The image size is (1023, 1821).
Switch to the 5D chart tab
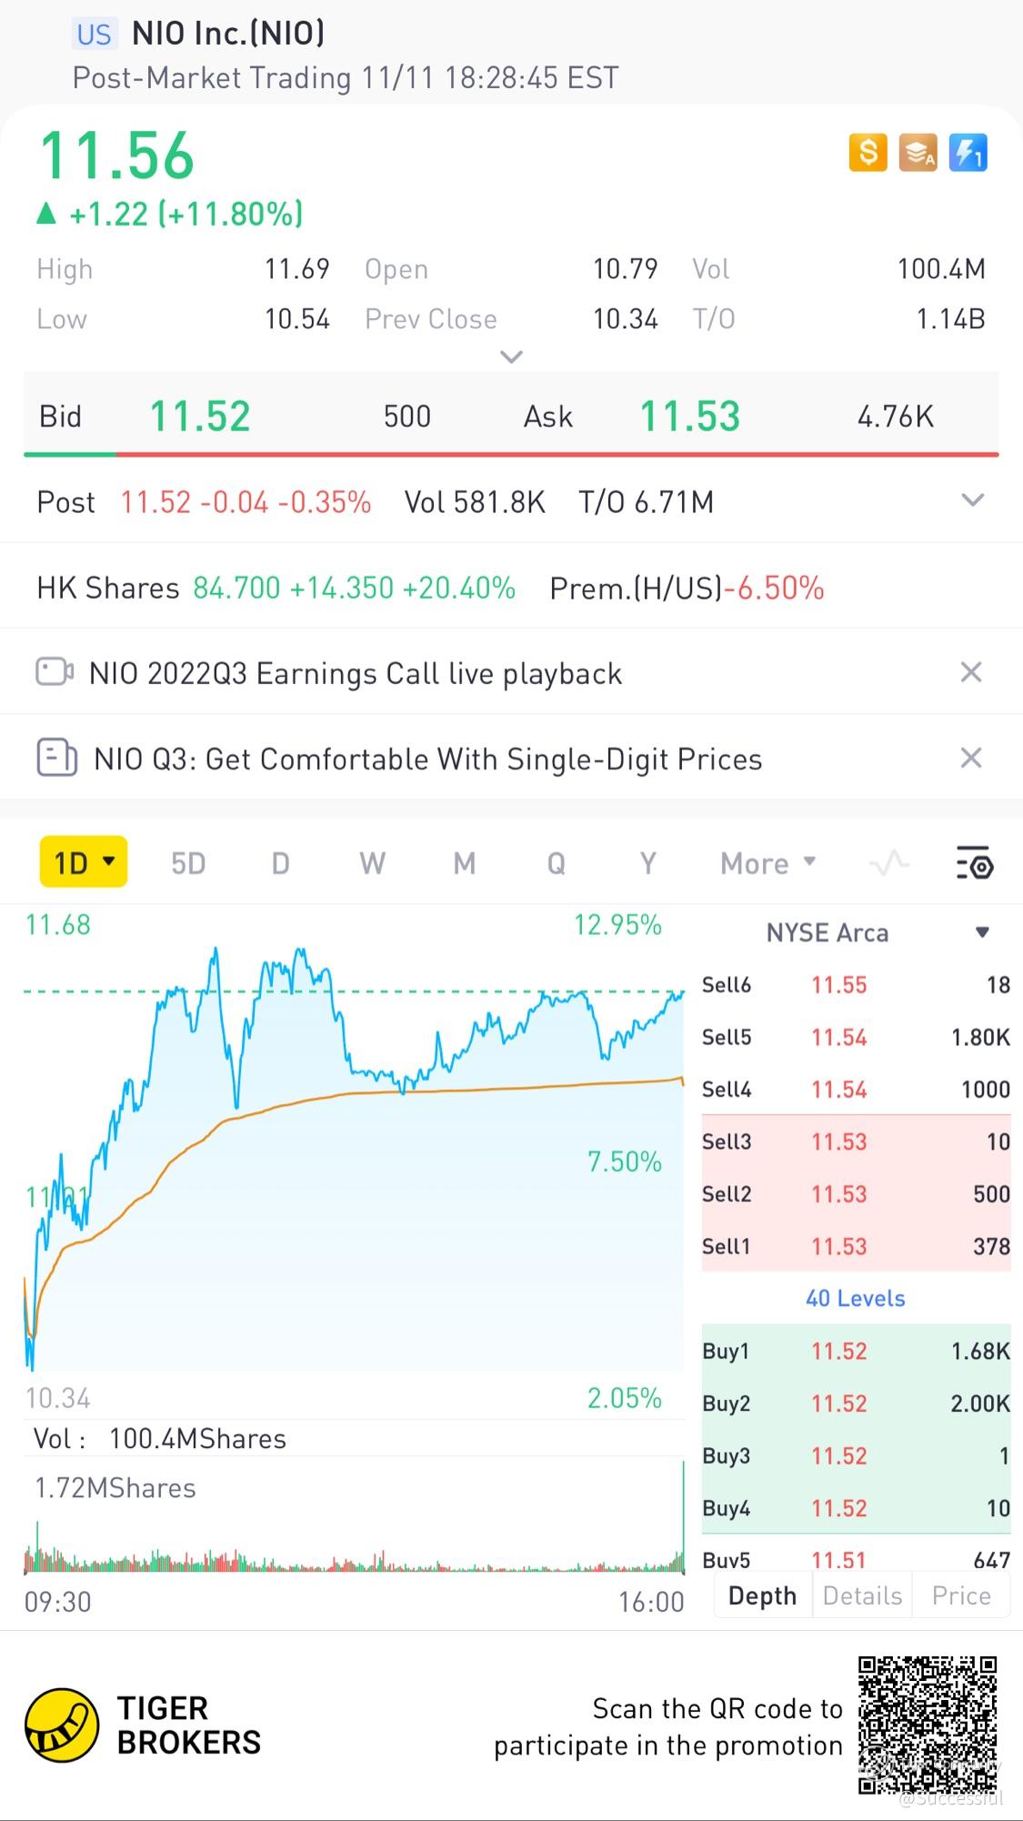(x=188, y=862)
